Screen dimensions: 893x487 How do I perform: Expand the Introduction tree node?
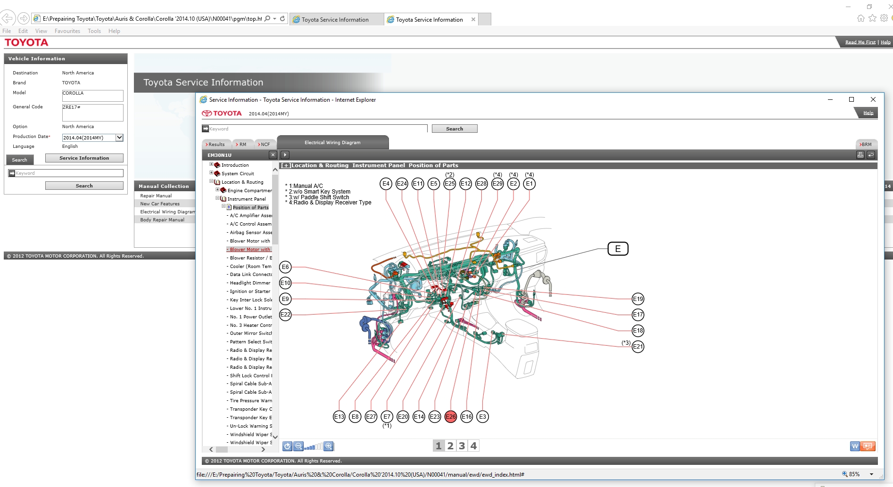211,165
